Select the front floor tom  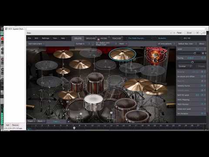pyautogui.click(x=137, y=116)
